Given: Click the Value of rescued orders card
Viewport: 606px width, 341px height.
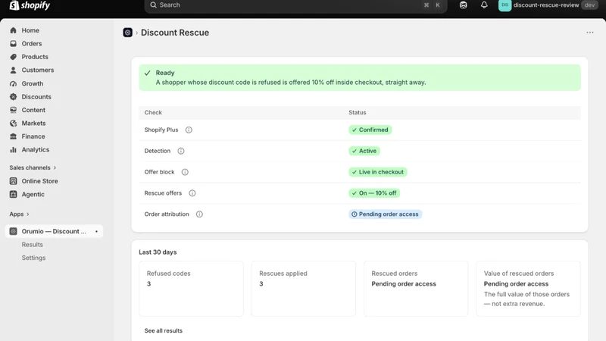Looking at the screenshot, I should point(528,289).
